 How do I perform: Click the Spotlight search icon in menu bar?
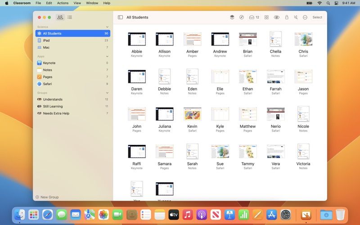pyautogui.click(x=328, y=3)
